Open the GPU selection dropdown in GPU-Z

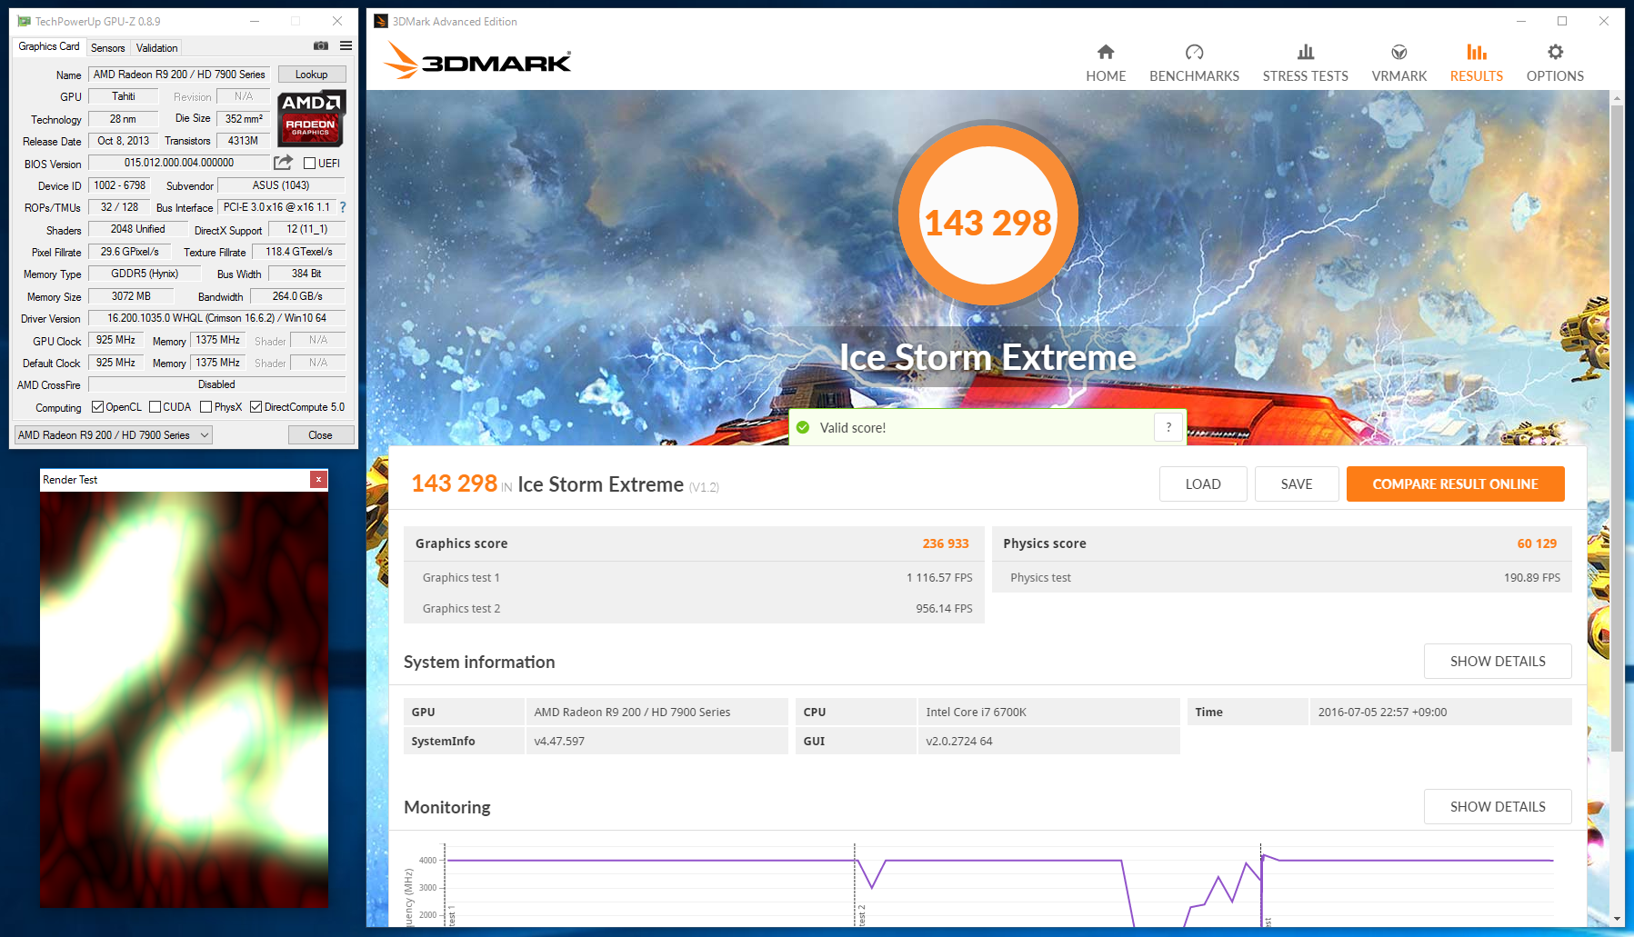[114, 435]
